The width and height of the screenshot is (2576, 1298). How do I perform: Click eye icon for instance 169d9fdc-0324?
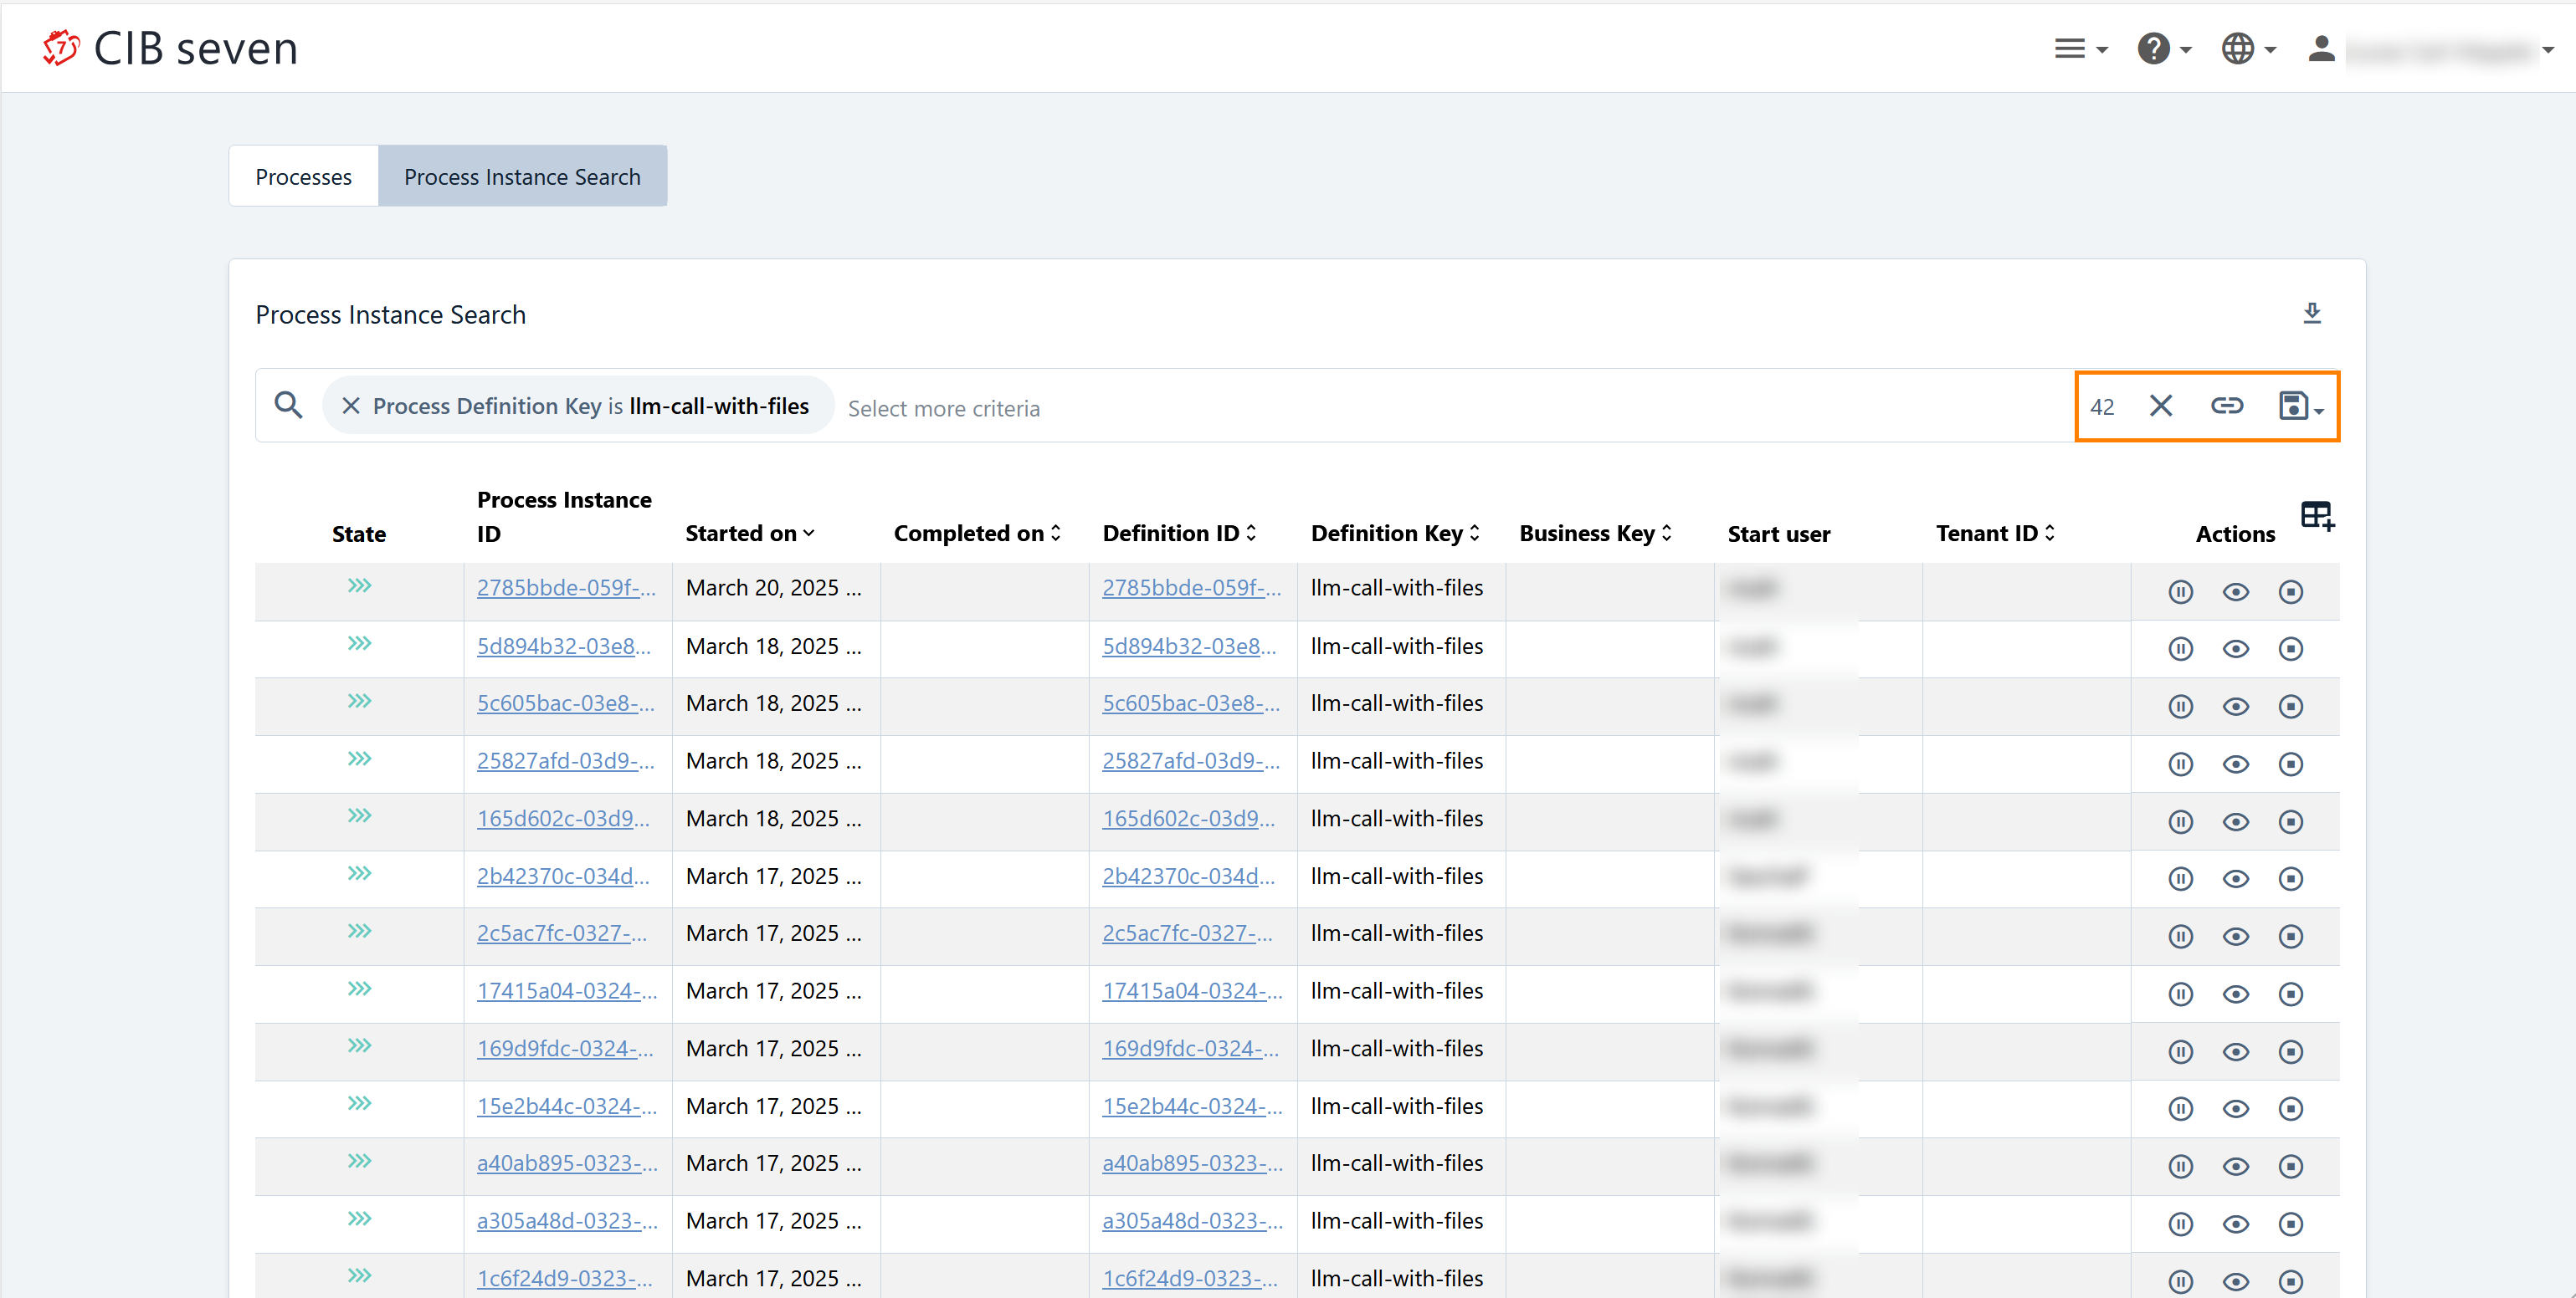(x=2235, y=1052)
